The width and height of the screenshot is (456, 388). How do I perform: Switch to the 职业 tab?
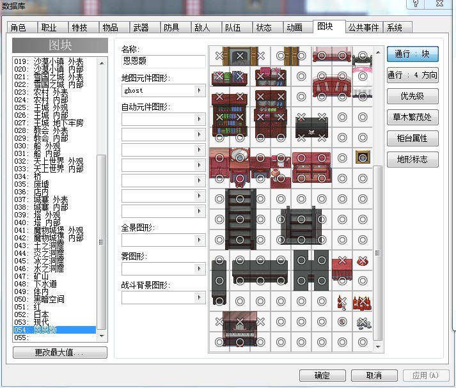coord(52,27)
